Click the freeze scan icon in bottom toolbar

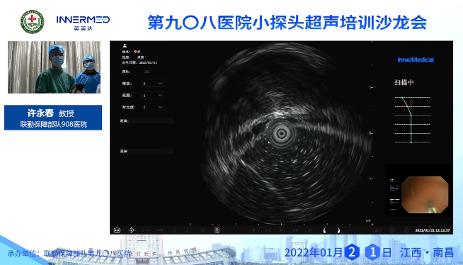(117, 230)
